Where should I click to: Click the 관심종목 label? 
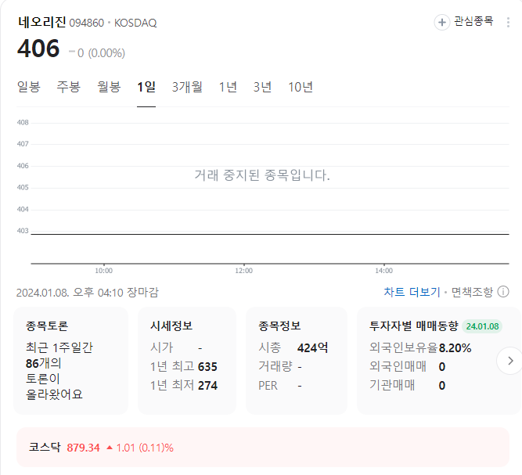coord(473,22)
